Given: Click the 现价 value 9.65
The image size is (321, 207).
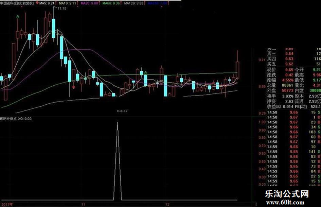Looking at the screenshot, I should pos(289,70).
